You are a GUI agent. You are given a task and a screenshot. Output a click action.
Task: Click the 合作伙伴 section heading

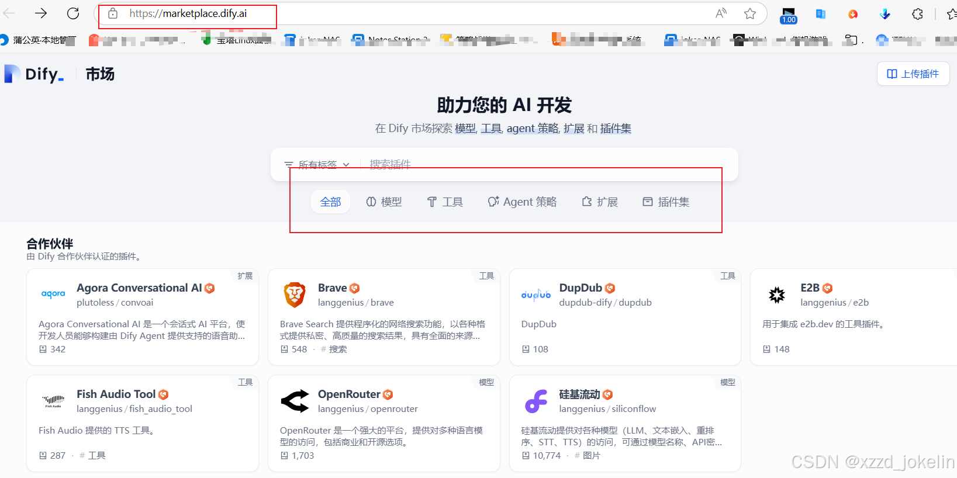click(x=50, y=244)
